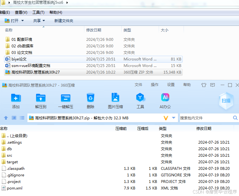Sort archive list by 修改日期 column
Image resolution: width=239 pixels, height=196 pixels.
click(204, 128)
